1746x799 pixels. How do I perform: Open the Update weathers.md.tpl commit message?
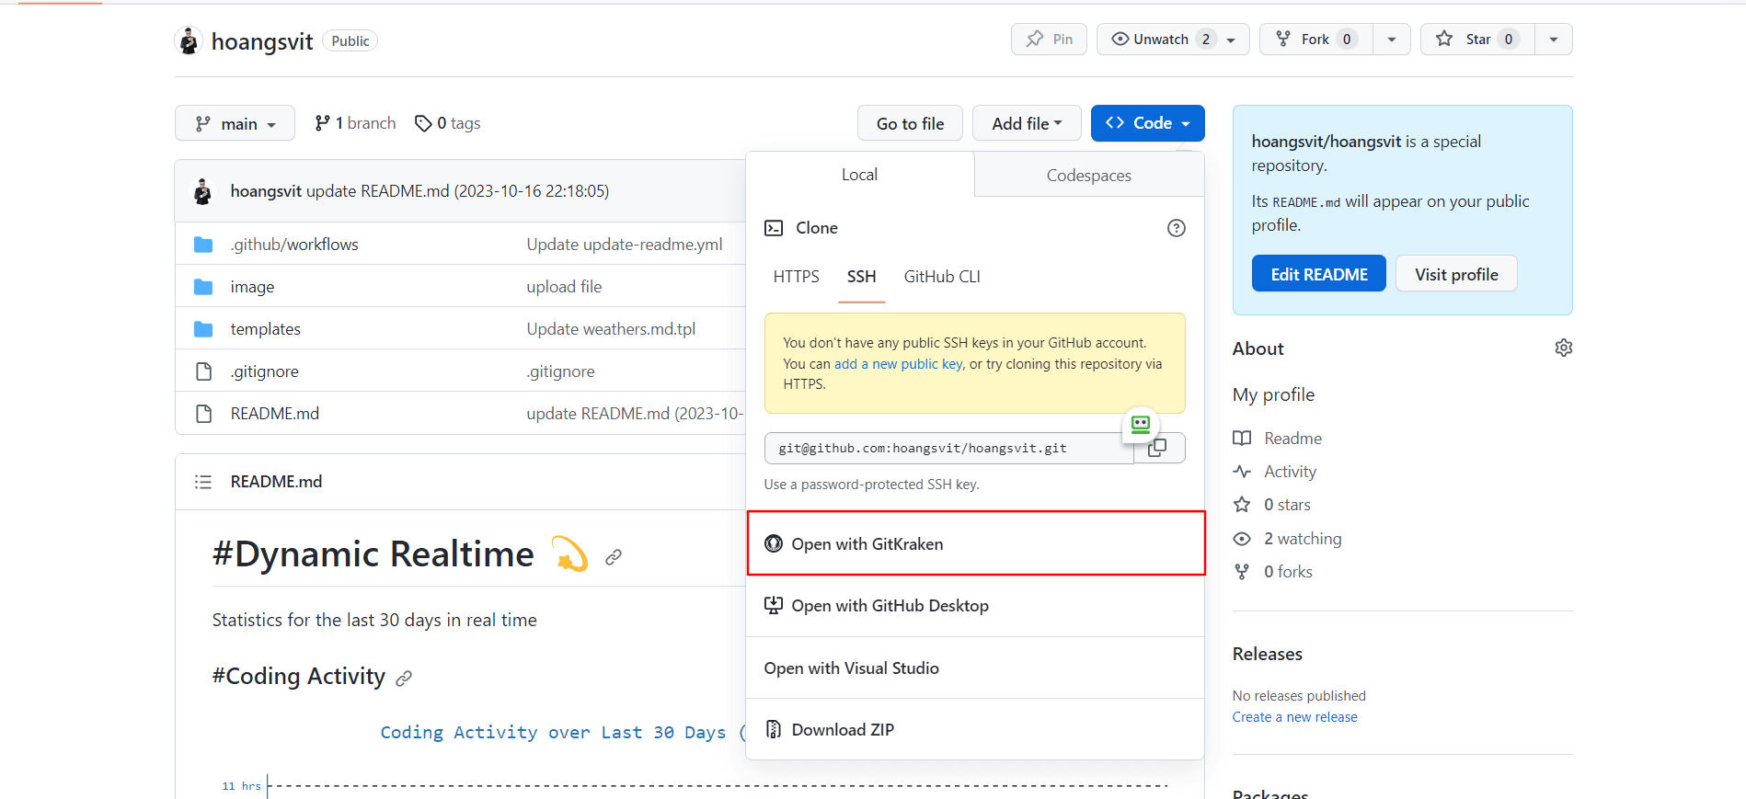(x=611, y=329)
